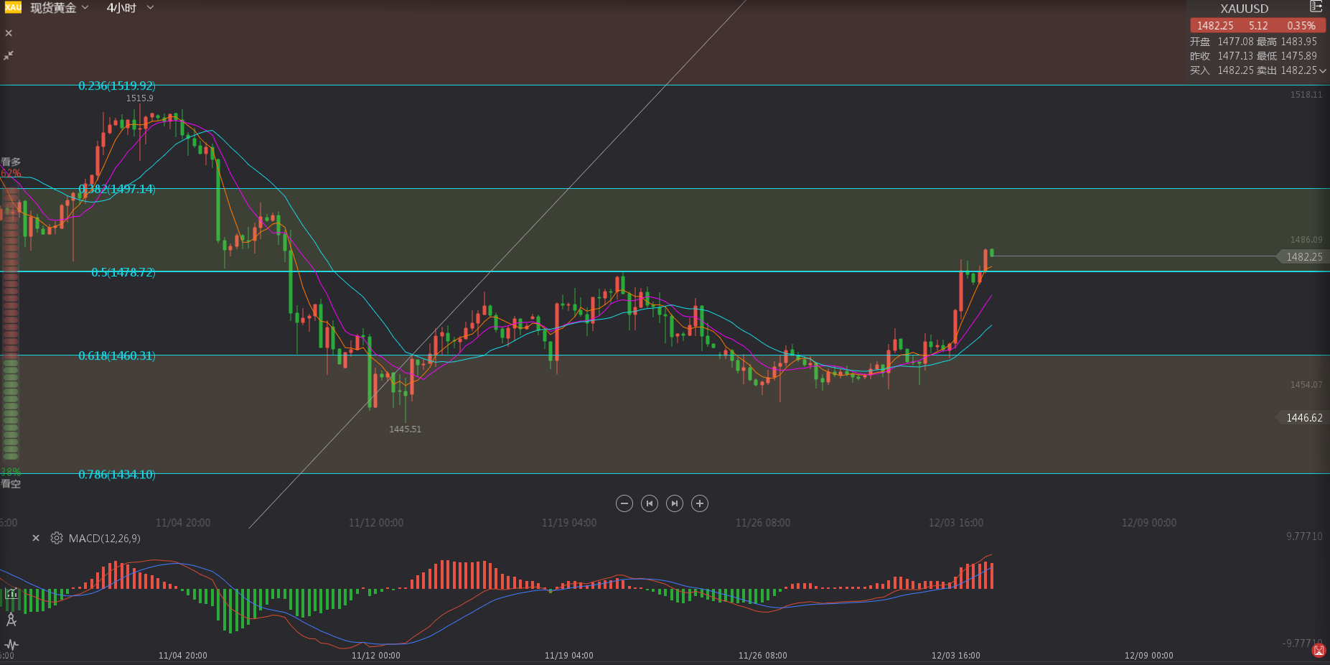Click the 1445.51 low price annotation
This screenshot has height=665, width=1330.
pyautogui.click(x=406, y=429)
